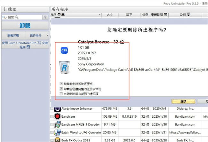Click calendar icon in 安装日期 header

(x=165, y=14)
